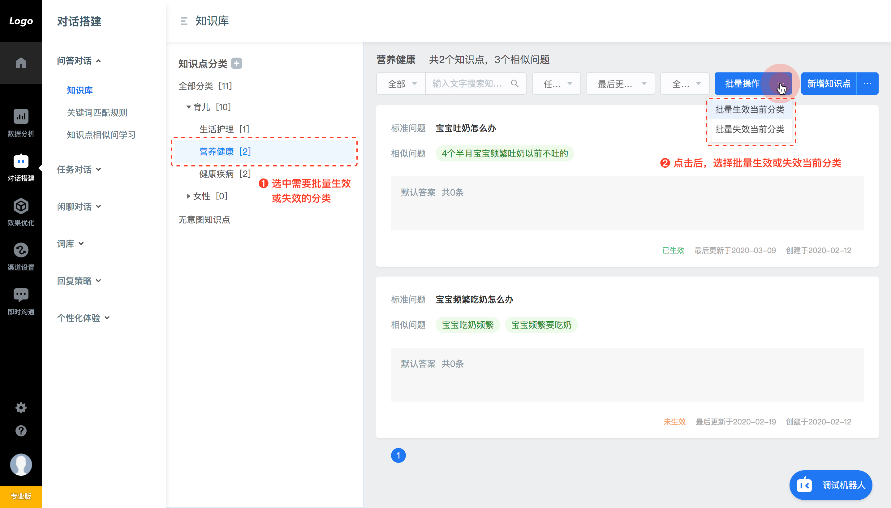Viewport: 891px width, 508px height.
Task: Click the 批量操作 button
Action: point(742,84)
